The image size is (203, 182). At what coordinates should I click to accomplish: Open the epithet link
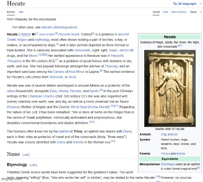point(64,131)
